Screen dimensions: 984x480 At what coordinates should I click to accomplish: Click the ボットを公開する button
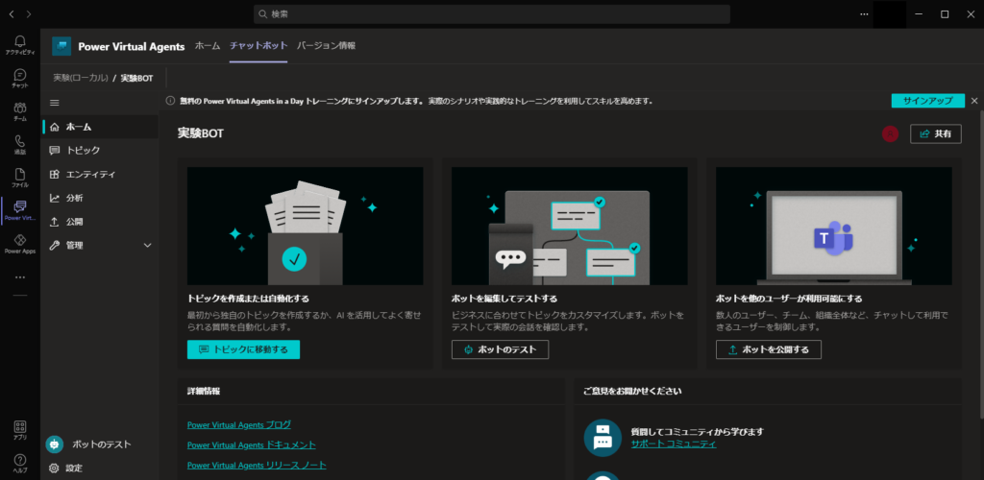click(768, 349)
